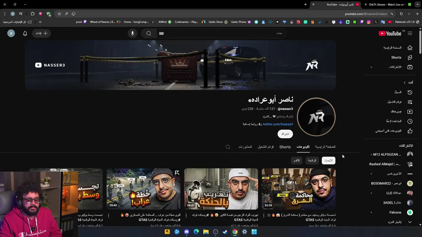This screenshot has height=237, width=422.
Task: Select the الرائجة (Popular) filter chip
Action: click(312, 160)
